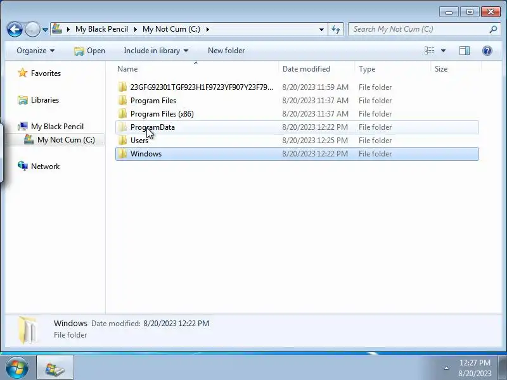This screenshot has height=380, width=507.
Task: Refresh the current folder view
Action: coord(336,29)
